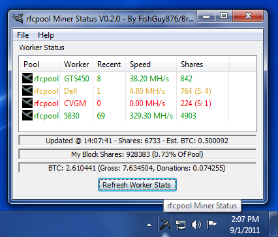Maximize the Miner Status window
Image resolution: width=278 pixels, height=237 pixels.
tap(224, 16)
